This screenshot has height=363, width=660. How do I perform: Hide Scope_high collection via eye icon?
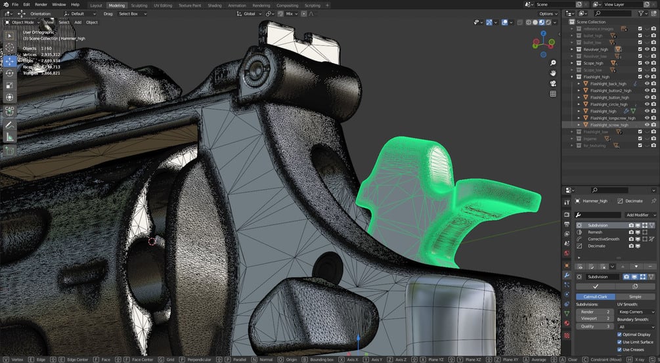coord(647,63)
